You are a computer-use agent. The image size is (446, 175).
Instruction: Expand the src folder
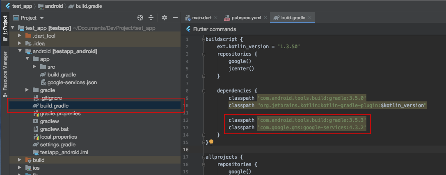[x=34, y=67]
